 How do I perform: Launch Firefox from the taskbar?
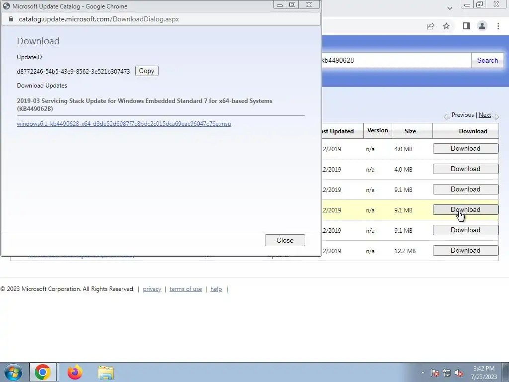pyautogui.click(x=75, y=372)
